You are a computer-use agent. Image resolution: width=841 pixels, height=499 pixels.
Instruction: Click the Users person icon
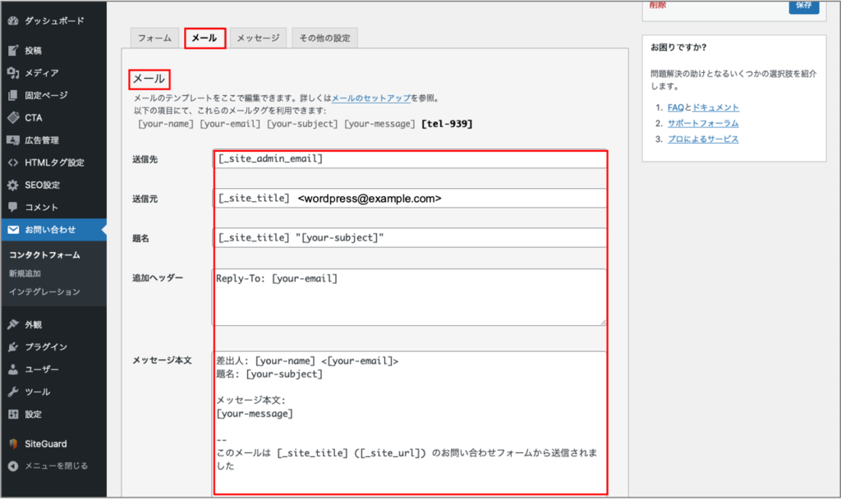pyautogui.click(x=13, y=369)
